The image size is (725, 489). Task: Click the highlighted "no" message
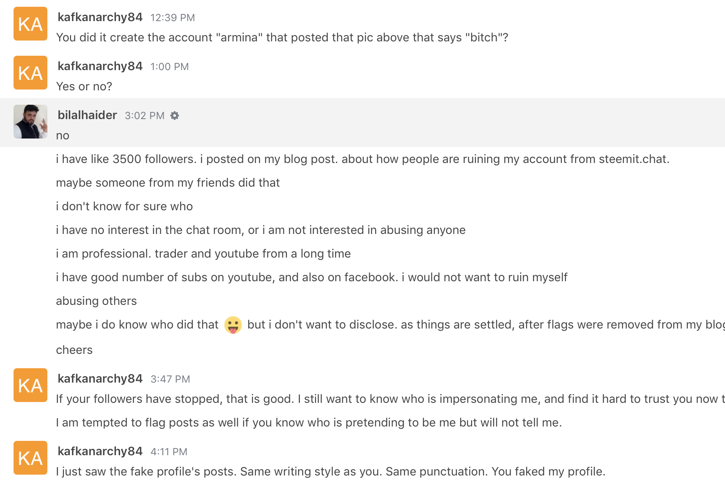(x=63, y=136)
